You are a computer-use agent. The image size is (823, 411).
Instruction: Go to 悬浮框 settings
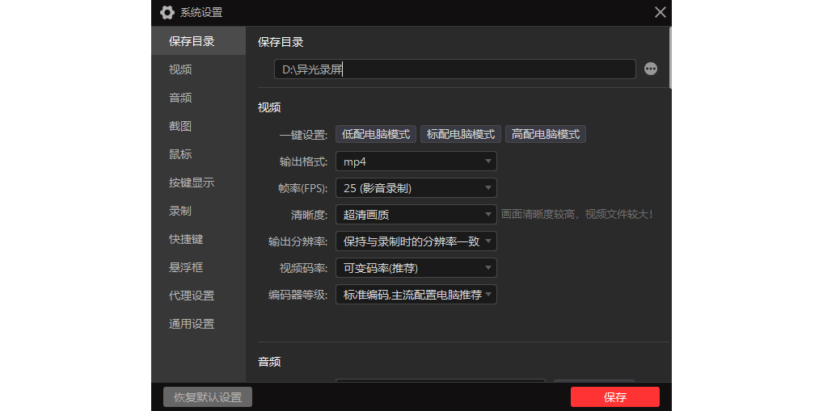pos(198,267)
